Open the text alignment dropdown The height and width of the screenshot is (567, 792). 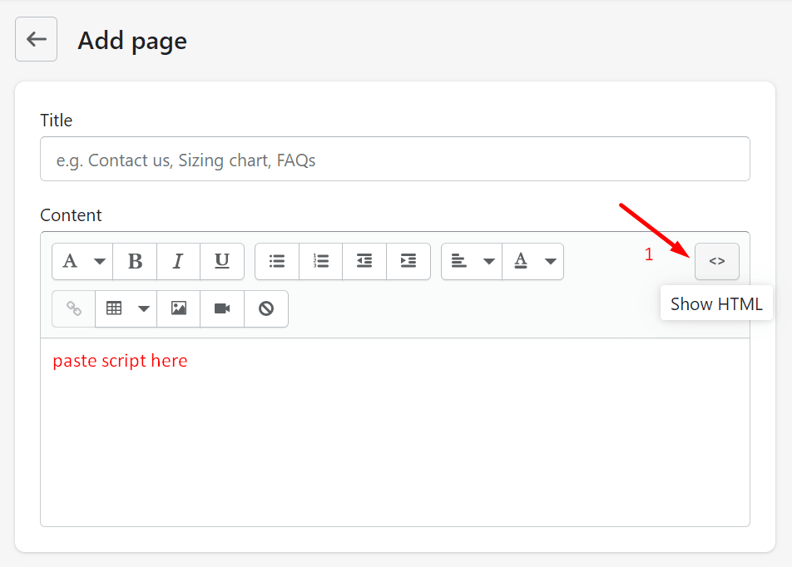(x=472, y=262)
